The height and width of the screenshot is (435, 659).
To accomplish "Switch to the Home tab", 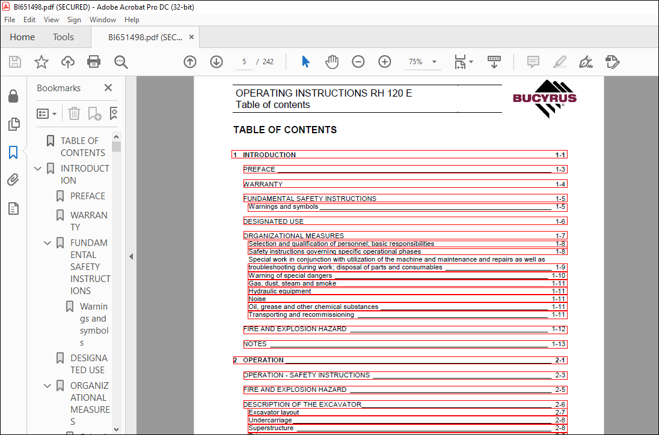I will tap(22, 37).
